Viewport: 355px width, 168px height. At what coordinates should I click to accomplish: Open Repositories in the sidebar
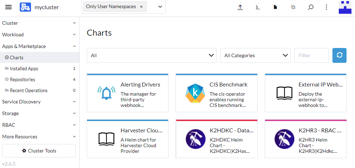23,79
